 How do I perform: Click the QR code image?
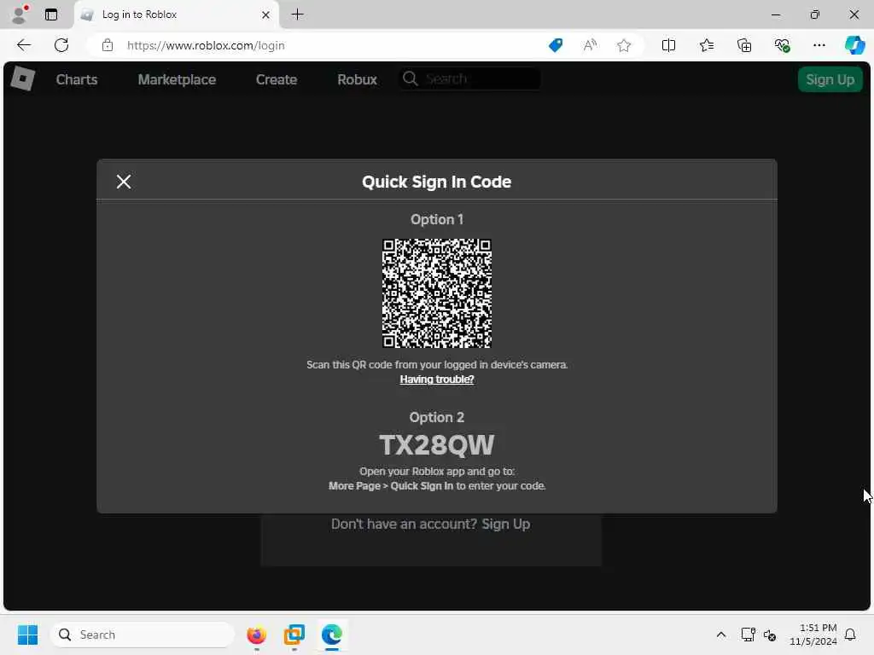pos(436,293)
